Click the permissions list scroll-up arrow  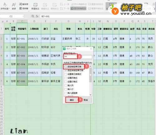pos(90,66)
